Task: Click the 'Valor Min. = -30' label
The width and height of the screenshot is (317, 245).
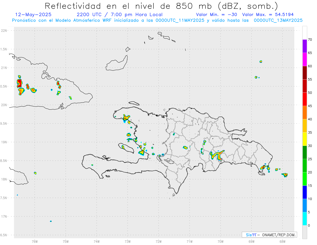Action: pos(217,15)
